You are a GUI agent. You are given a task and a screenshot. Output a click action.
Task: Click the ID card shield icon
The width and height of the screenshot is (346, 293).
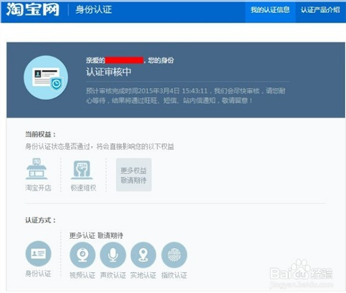click(46, 77)
